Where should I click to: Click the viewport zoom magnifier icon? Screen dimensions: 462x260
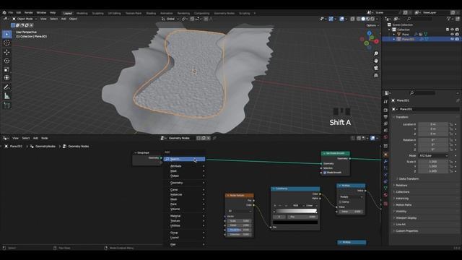(x=376, y=53)
